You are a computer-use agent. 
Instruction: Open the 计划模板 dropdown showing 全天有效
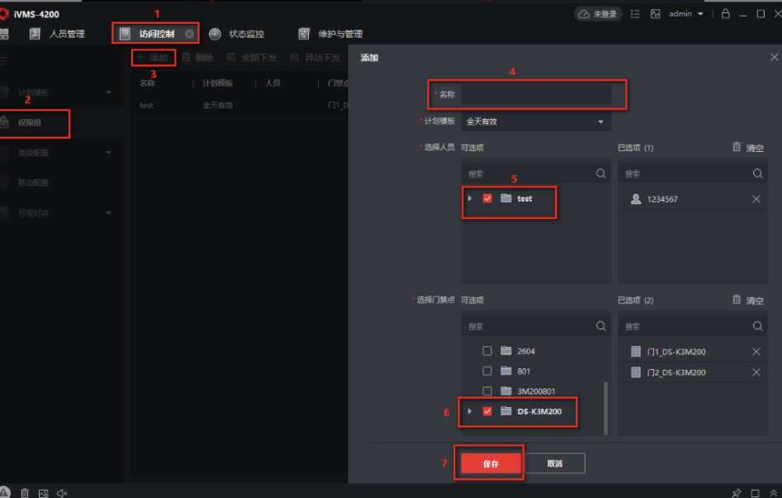pos(535,121)
